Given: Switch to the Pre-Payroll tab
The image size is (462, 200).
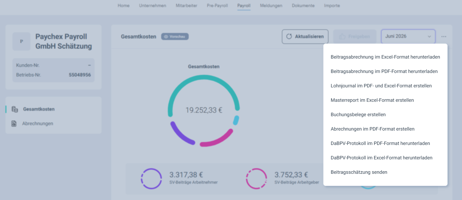Looking at the screenshot, I should 217,5.
